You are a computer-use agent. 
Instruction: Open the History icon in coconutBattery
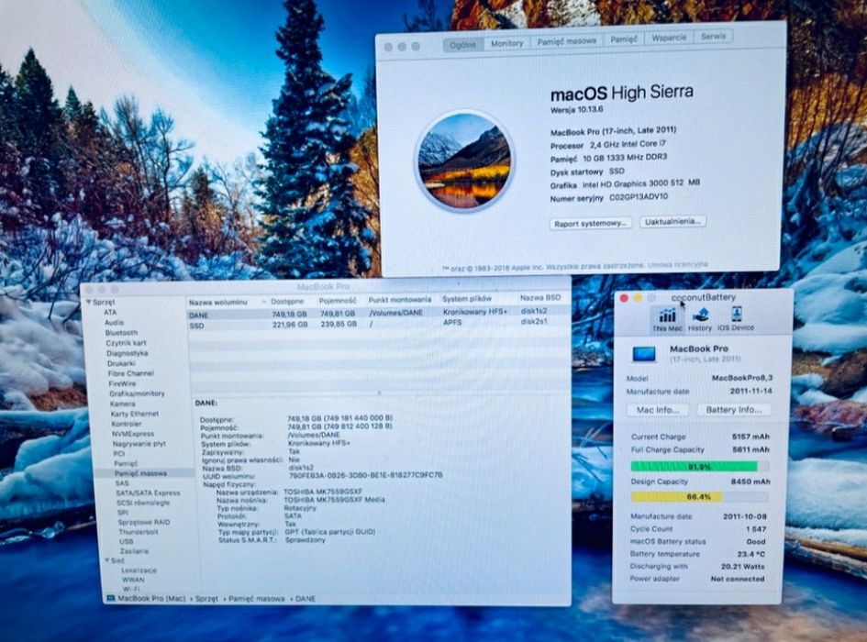[x=700, y=319]
